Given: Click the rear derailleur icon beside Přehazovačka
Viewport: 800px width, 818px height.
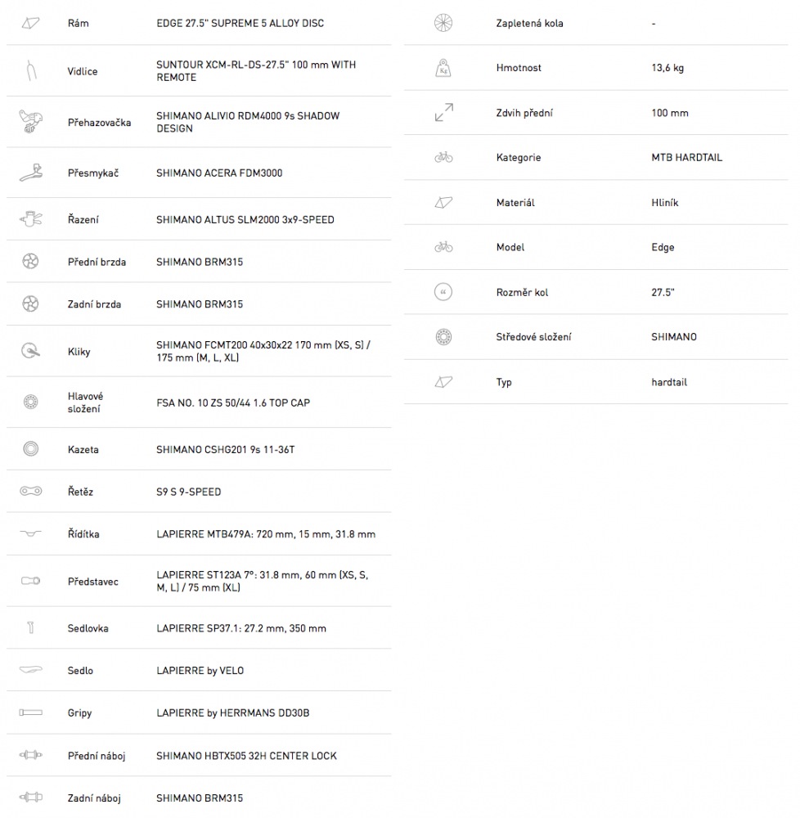Looking at the screenshot, I should tap(31, 122).
